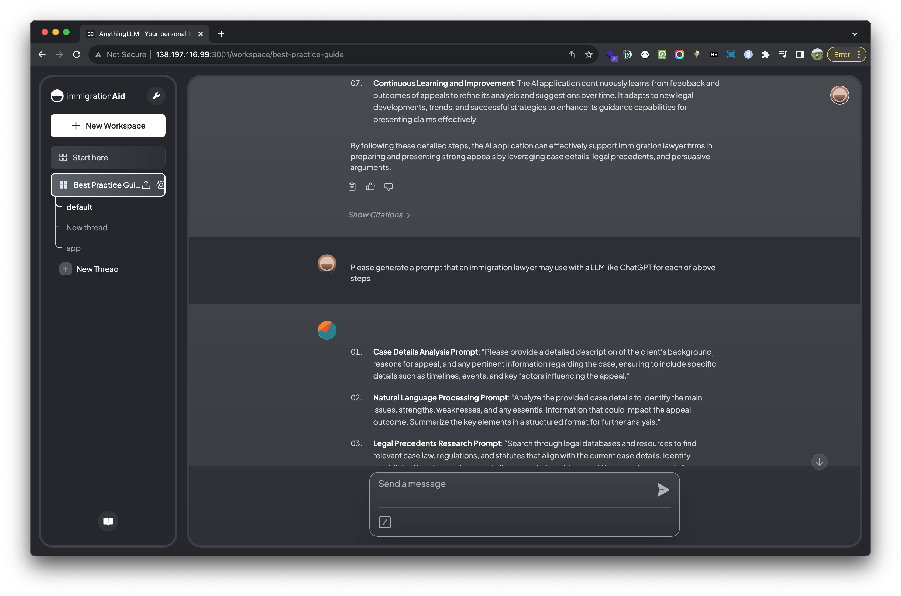
Task: Open Chrome three-dot menu next to Error
Action: click(x=859, y=54)
